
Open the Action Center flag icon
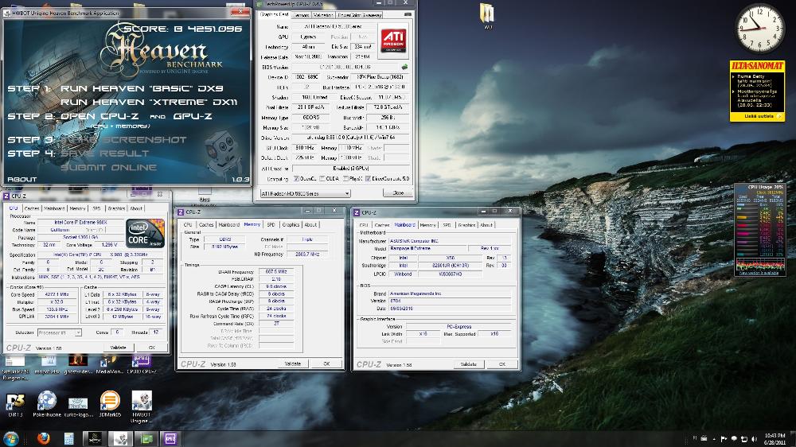click(x=724, y=439)
